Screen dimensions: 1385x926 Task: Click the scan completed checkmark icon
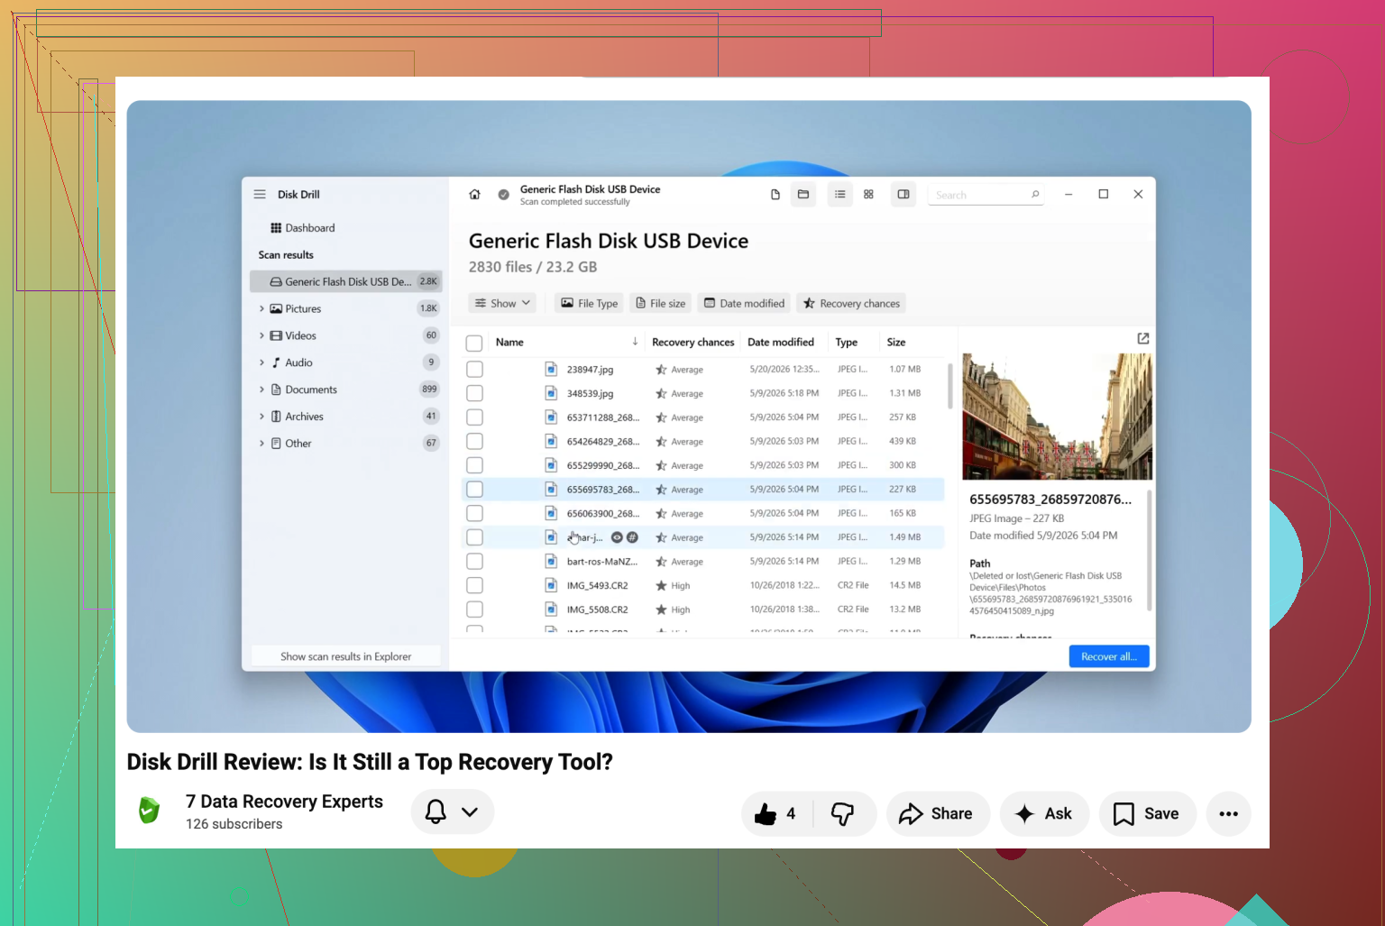coord(503,194)
